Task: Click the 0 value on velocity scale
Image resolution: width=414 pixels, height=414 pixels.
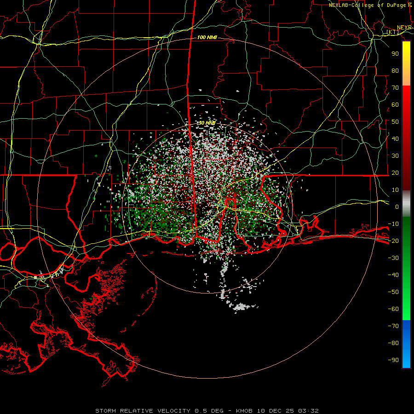Action: pos(397,207)
